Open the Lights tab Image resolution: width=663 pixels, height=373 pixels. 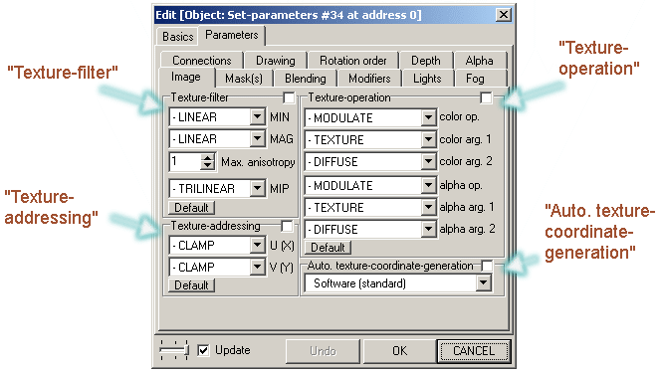tap(427, 79)
